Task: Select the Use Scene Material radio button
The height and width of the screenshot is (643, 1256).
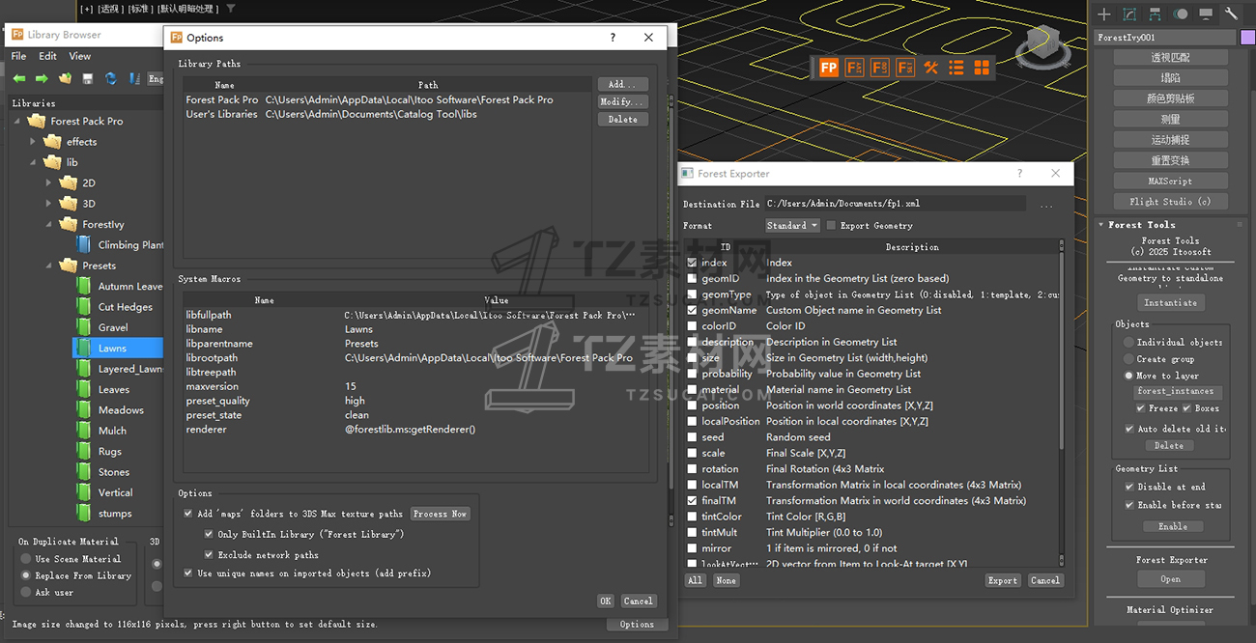Action: (26, 559)
